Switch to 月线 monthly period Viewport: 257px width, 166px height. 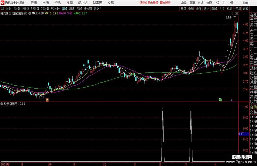coord(79,8)
